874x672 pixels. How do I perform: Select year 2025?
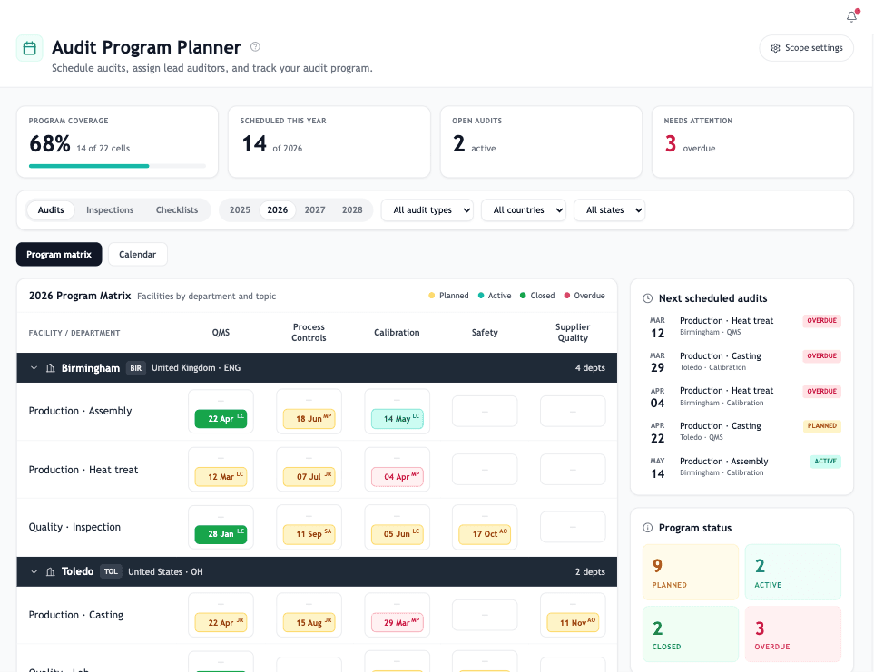click(x=240, y=210)
